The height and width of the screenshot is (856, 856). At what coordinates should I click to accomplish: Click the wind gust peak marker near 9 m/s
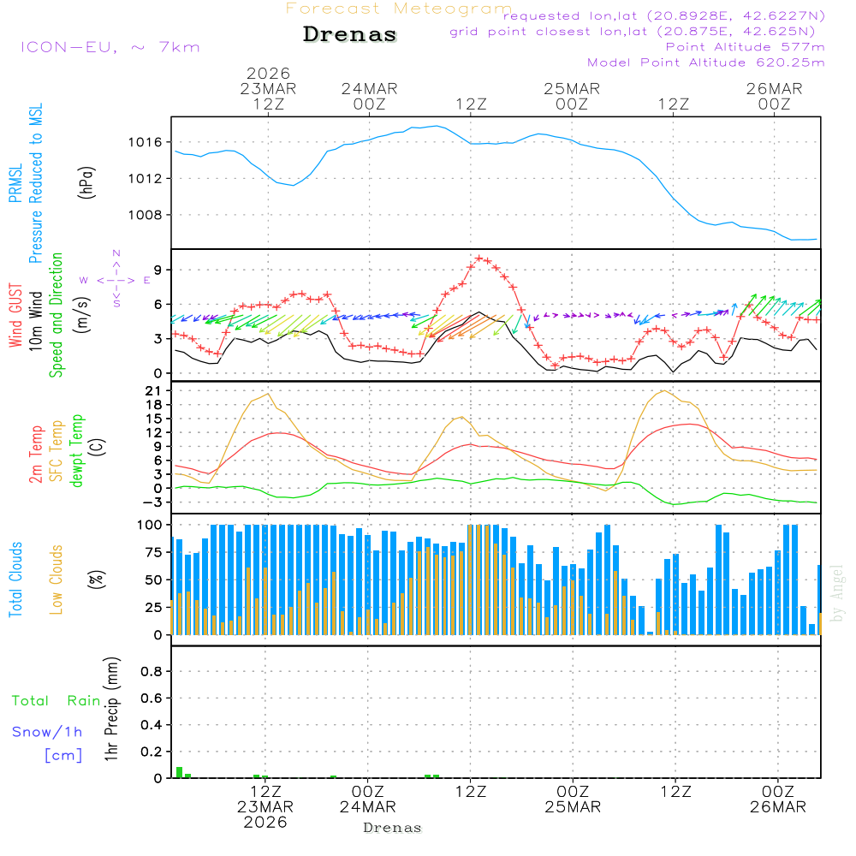point(479,259)
